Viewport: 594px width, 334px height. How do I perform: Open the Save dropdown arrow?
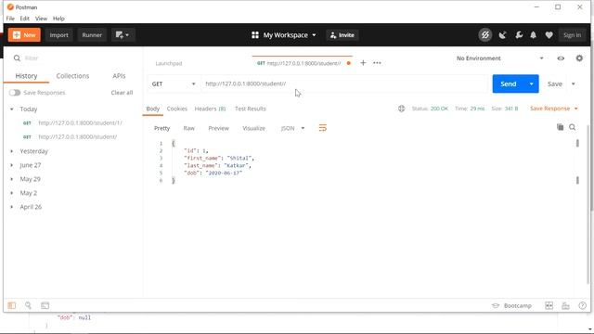click(x=574, y=83)
